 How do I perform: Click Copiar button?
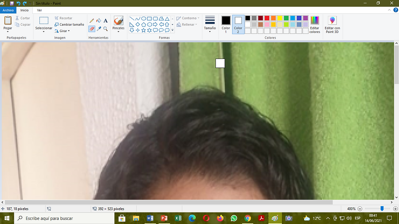pos(23,25)
